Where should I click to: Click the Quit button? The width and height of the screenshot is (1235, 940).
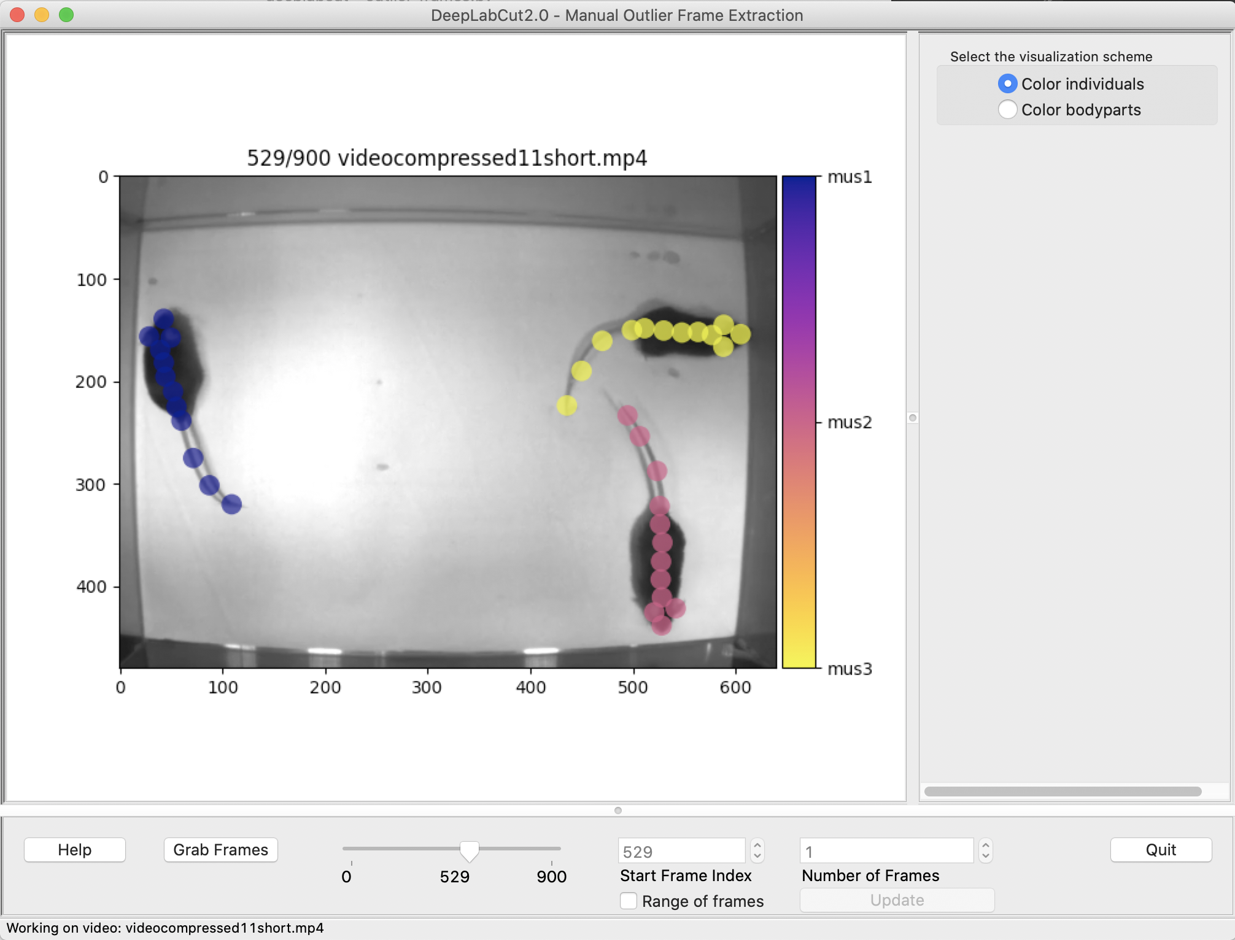(1161, 850)
